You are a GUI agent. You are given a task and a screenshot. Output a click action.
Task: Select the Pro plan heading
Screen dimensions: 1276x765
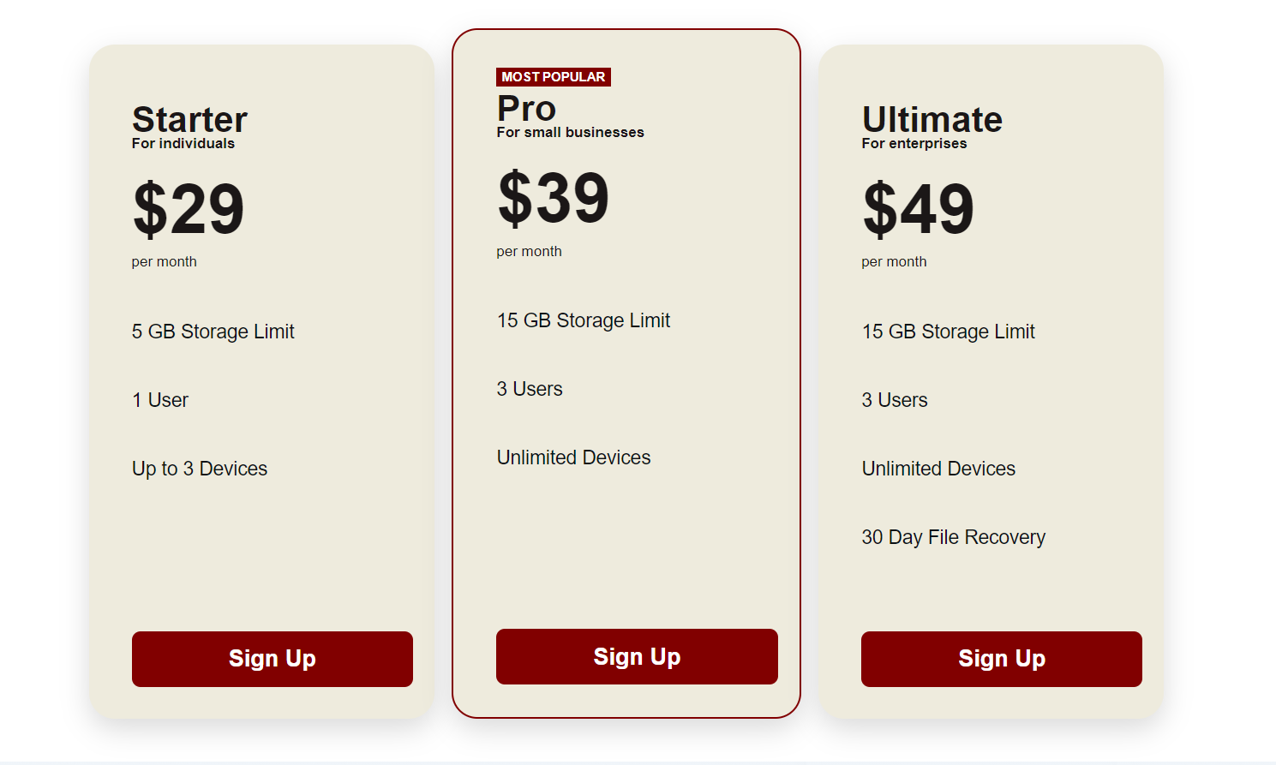526,109
